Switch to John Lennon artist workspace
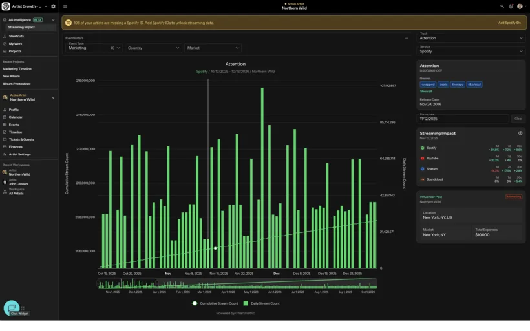The width and height of the screenshot is (530, 331). (x=18, y=182)
